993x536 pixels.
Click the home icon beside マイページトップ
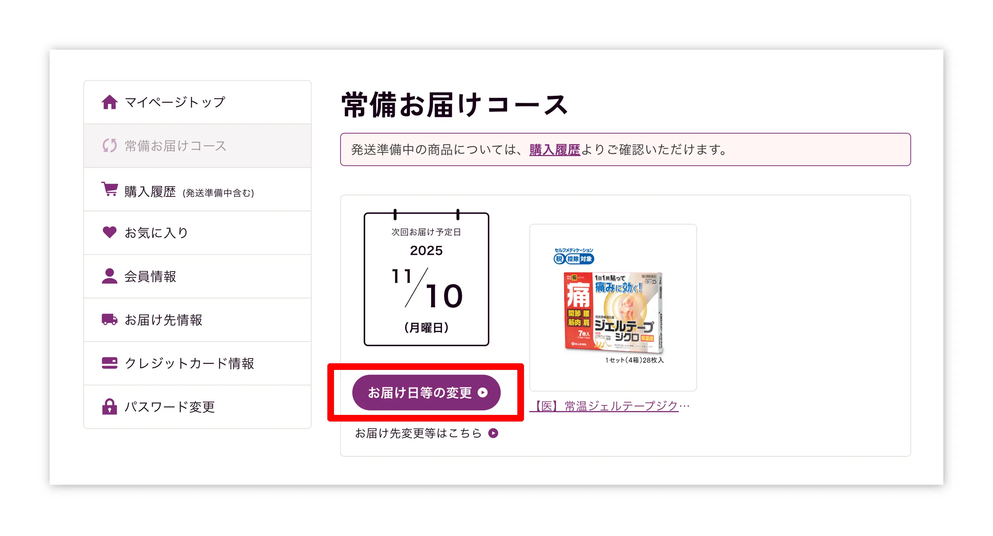click(x=110, y=102)
